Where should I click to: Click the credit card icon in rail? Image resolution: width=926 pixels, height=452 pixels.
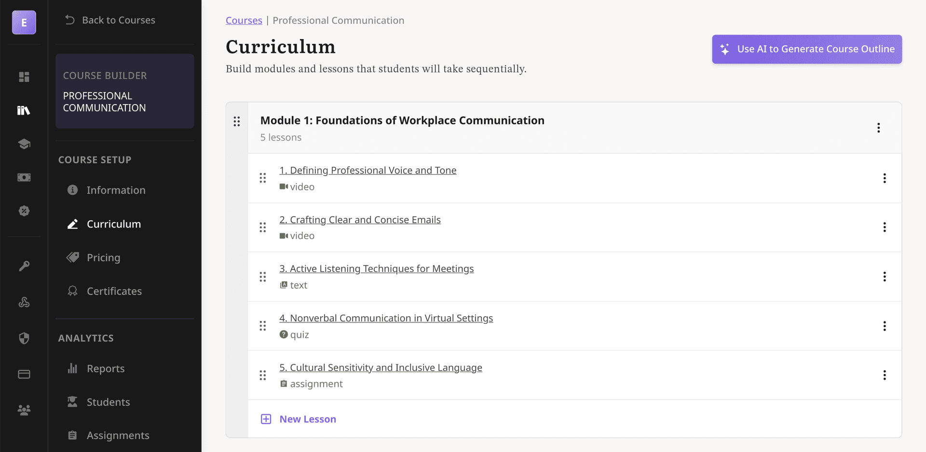click(x=24, y=374)
